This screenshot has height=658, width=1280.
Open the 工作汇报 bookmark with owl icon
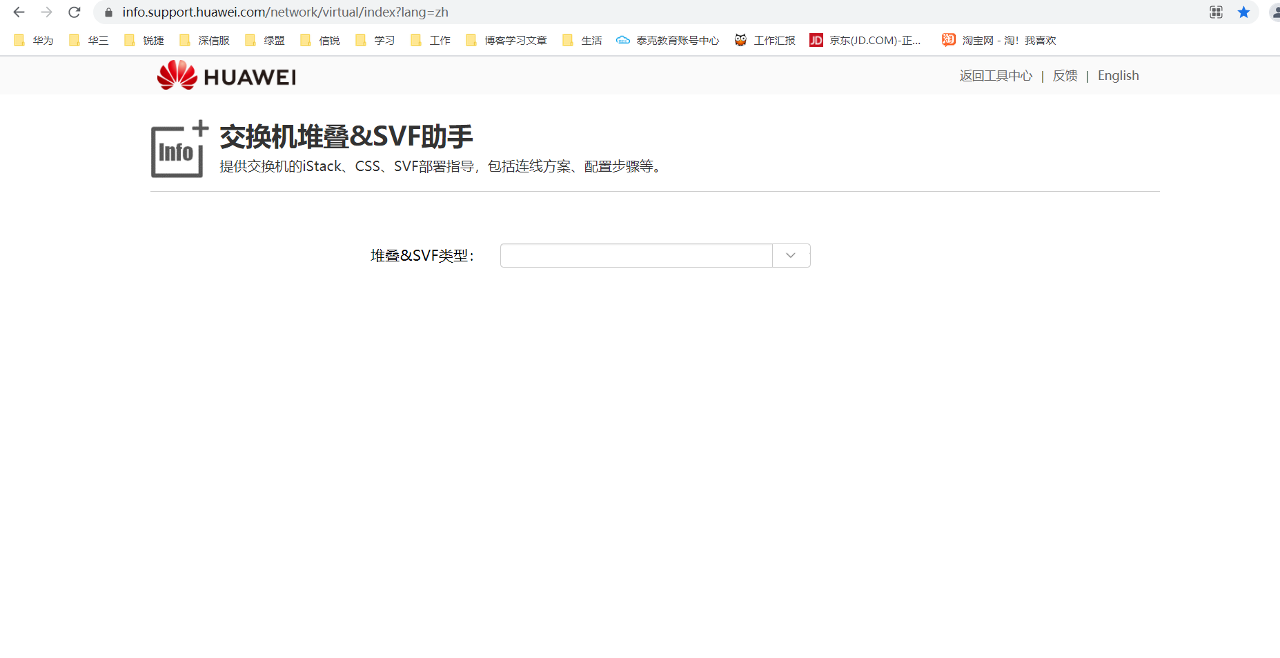(x=764, y=40)
